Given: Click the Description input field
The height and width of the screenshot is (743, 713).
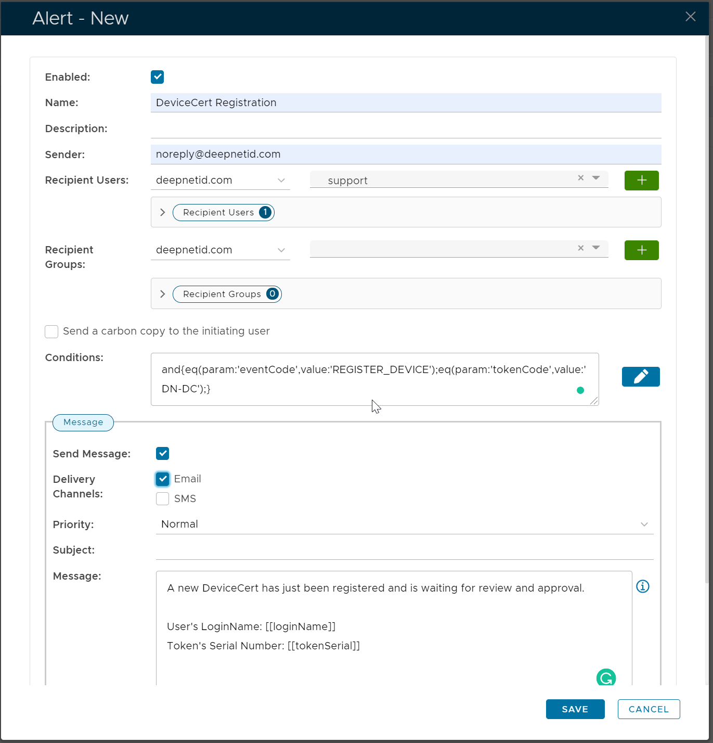Looking at the screenshot, I should tap(406, 129).
